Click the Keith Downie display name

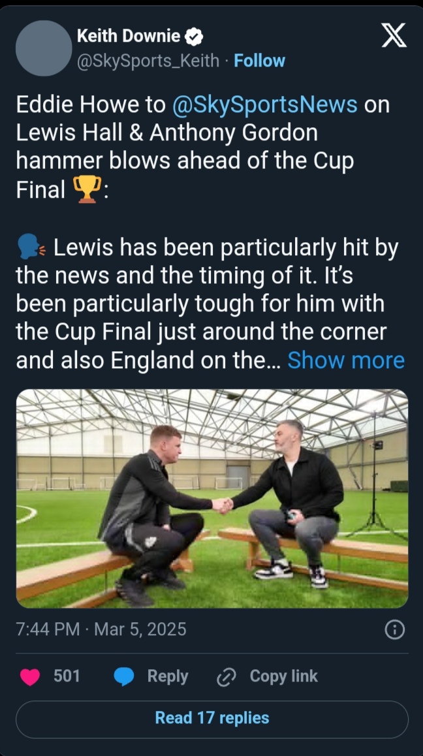128,37
